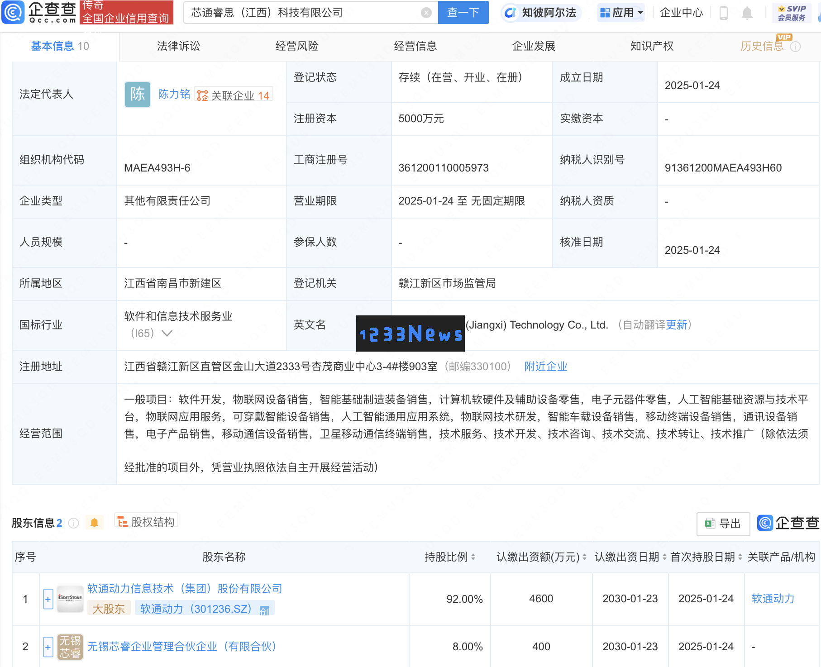Go to 企业中心
The image size is (821, 667).
681,13
